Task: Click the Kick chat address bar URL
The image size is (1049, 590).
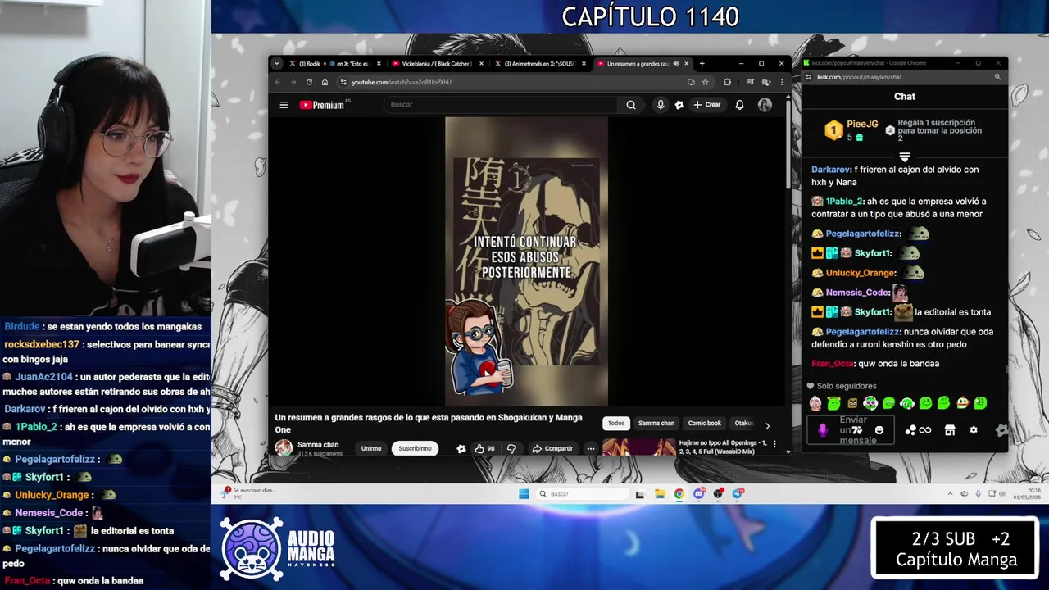Action: (859, 77)
